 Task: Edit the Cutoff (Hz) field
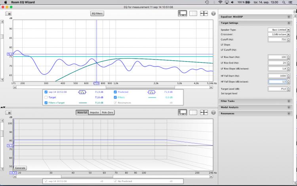click(x=278, y=39)
